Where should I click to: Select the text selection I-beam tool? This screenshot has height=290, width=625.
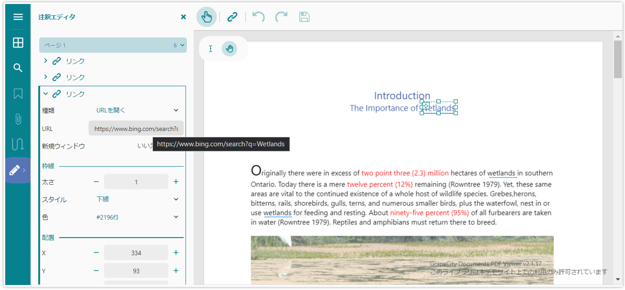[x=210, y=49]
